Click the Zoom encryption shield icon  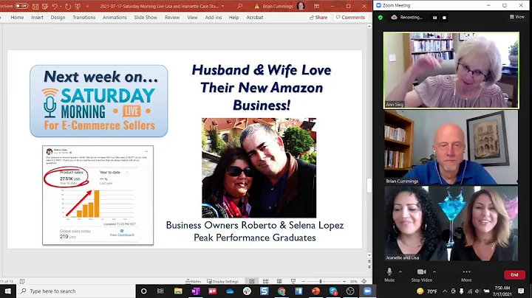pos(381,17)
